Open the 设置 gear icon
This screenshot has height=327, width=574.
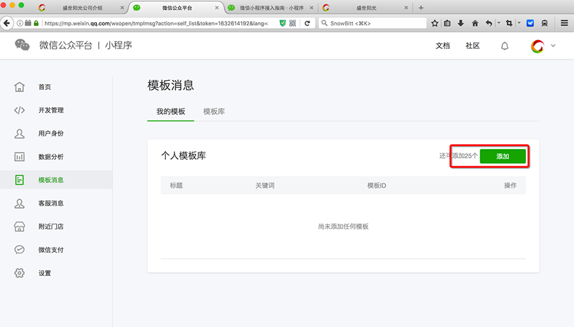[x=19, y=273]
